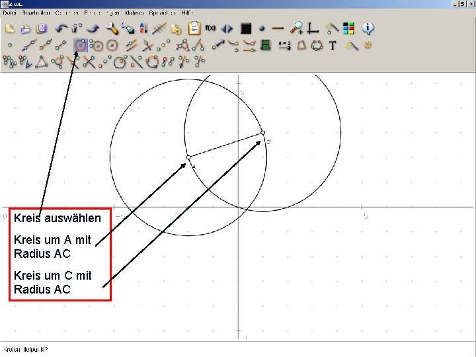This screenshot has height=357, width=476.
Task: Select the perpendicular line tool
Action: coord(147,46)
